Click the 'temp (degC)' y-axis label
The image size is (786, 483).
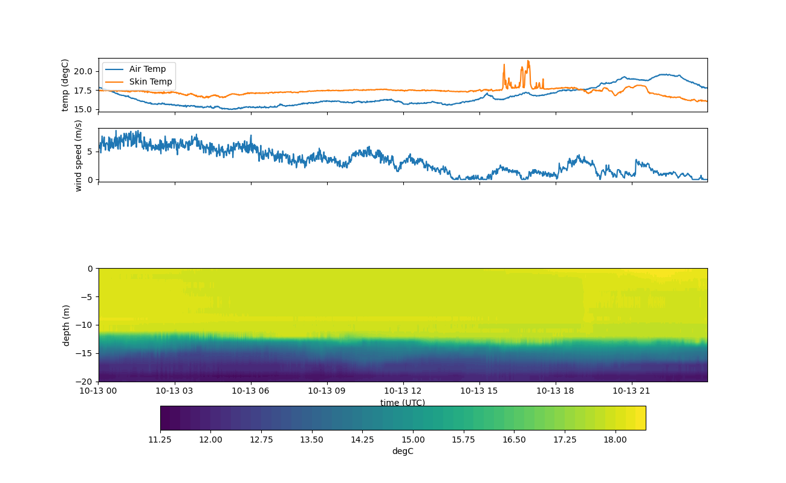click(65, 85)
